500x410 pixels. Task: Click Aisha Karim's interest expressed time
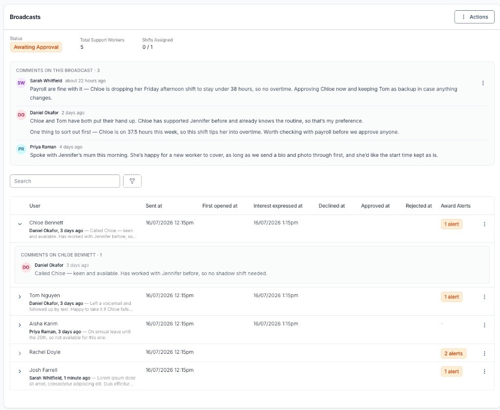[x=276, y=324]
